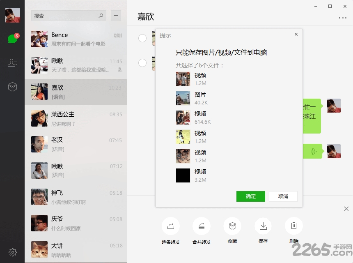Cancel the dialog with 取消 button
353x263 pixels.
[x=282, y=196]
